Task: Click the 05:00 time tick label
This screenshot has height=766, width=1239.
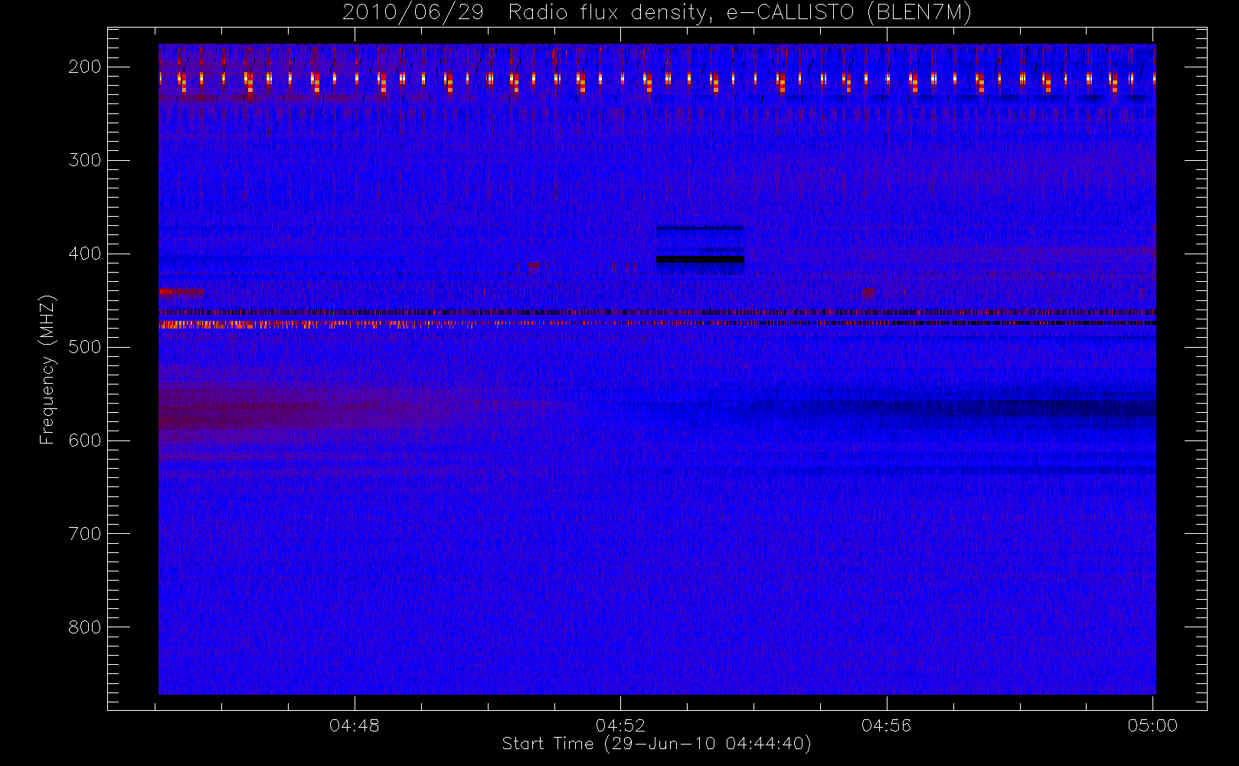Action: tap(1152, 725)
